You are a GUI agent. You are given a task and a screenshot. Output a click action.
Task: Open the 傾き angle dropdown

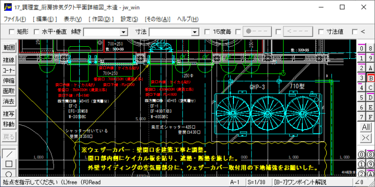click(x=124, y=32)
